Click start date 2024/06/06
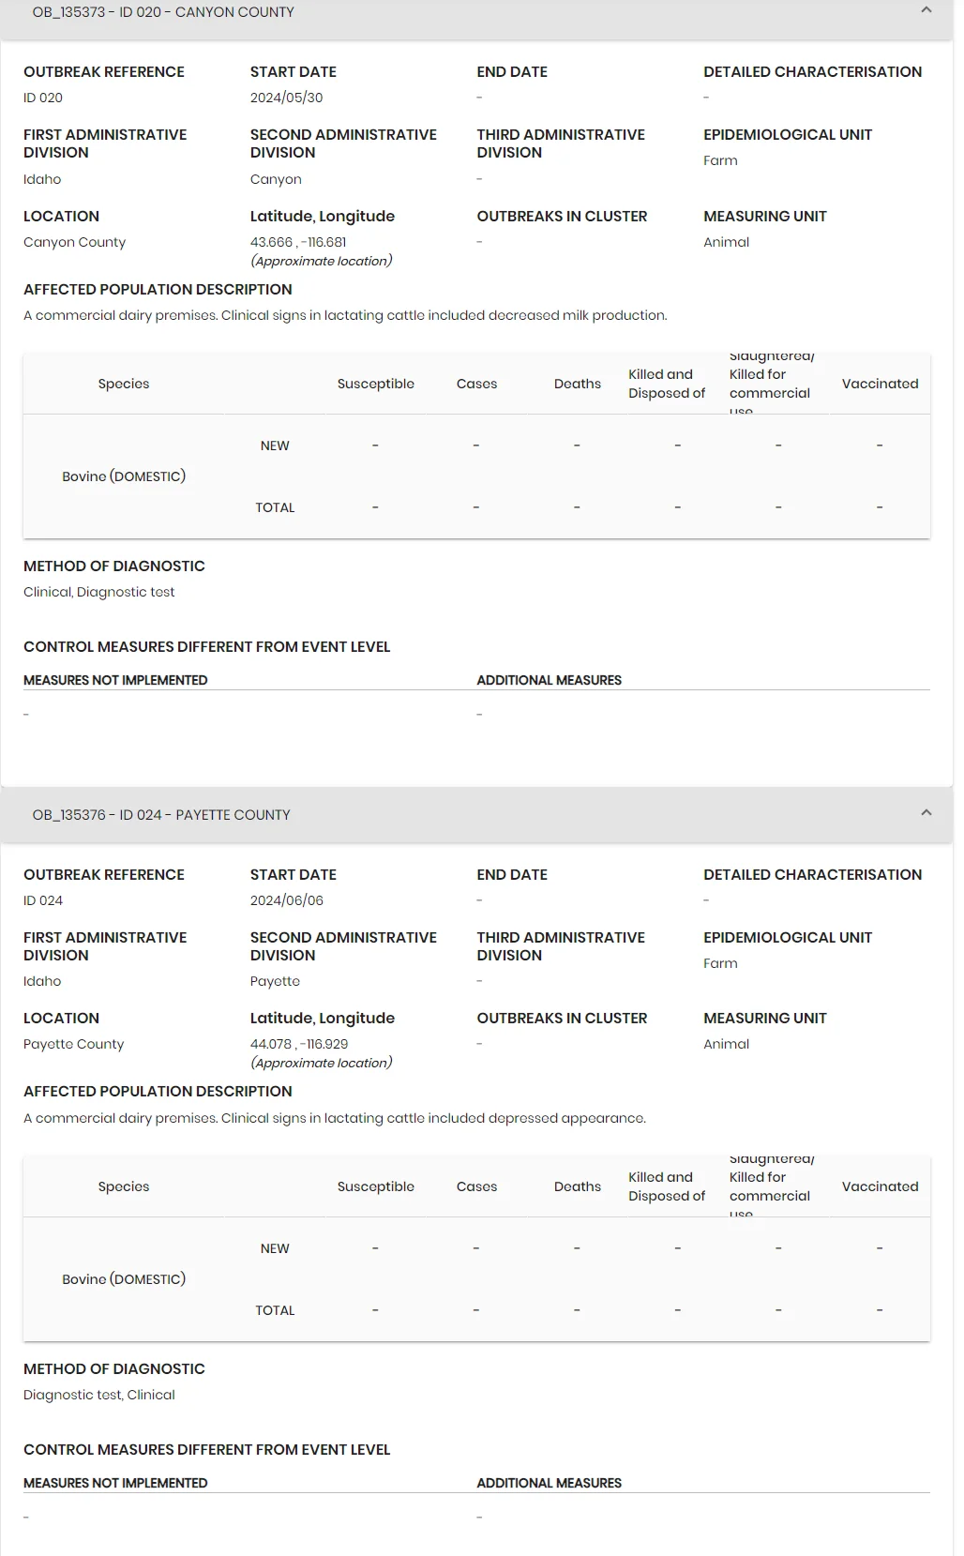This screenshot has height=1556, width=964. [x=286, y=900]
